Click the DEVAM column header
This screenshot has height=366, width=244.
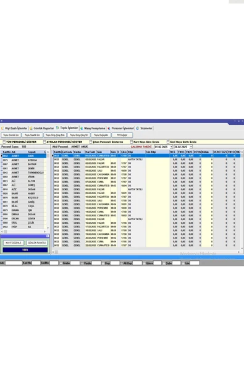(x=197, y=152)
